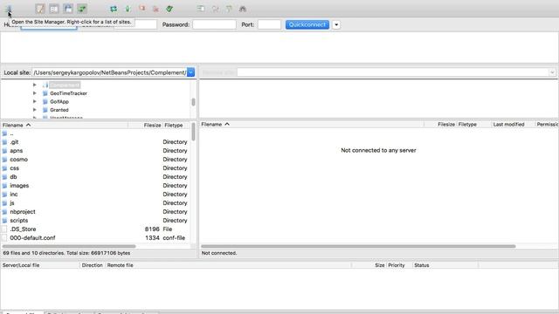Select the images directory row
This screenshot has height=314, width=559.
pos(95,186)
